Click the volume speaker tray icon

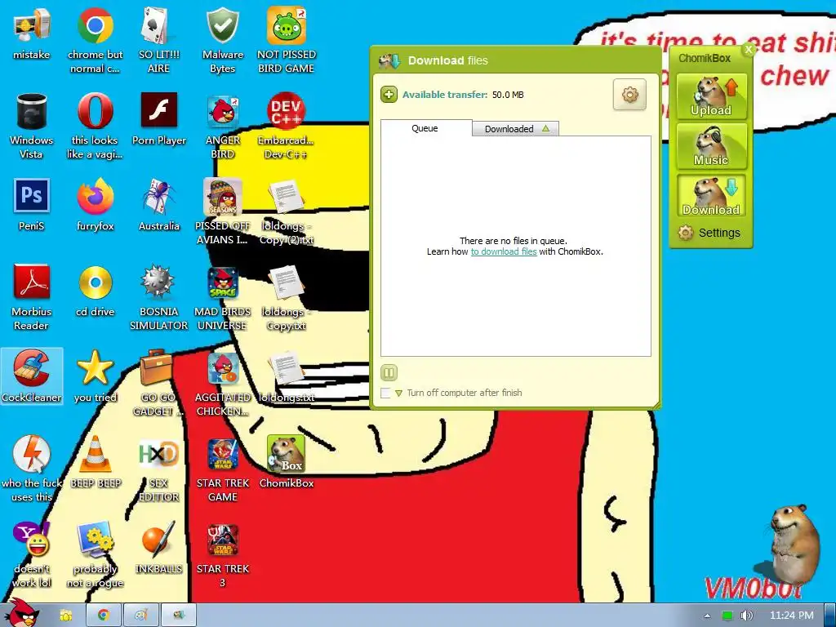[x=746, y=616]
